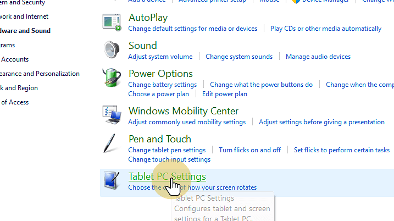The width and height of the screenshot is (394, 221).
Task: Click the Sound speaker icon
Action: [112, 49]
